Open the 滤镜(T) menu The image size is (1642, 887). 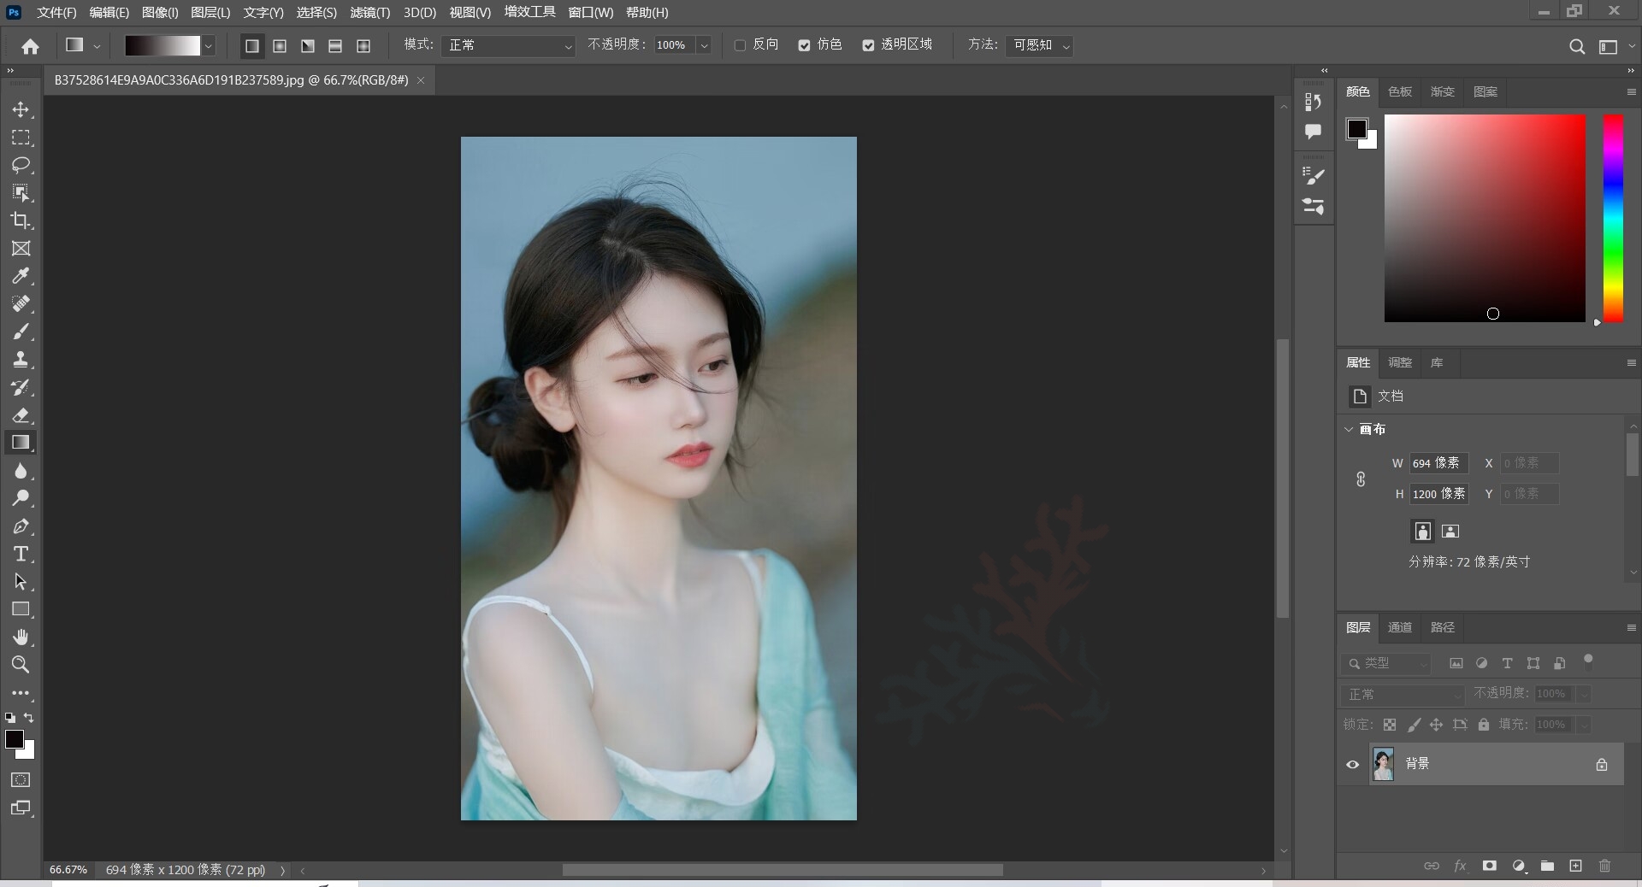tap(370, 12)
